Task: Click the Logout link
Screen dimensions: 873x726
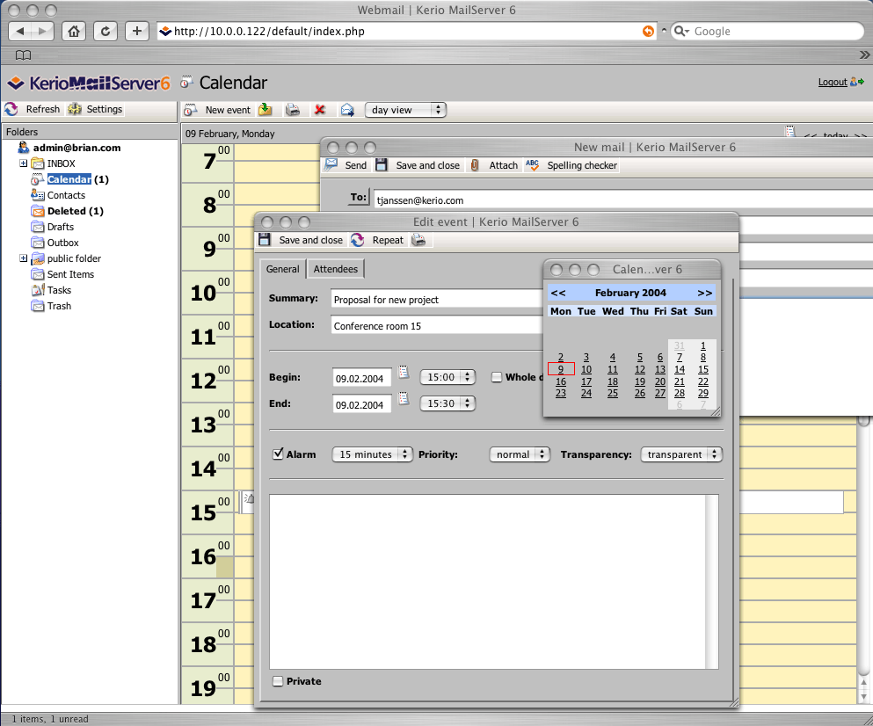Action: point(833,82)
